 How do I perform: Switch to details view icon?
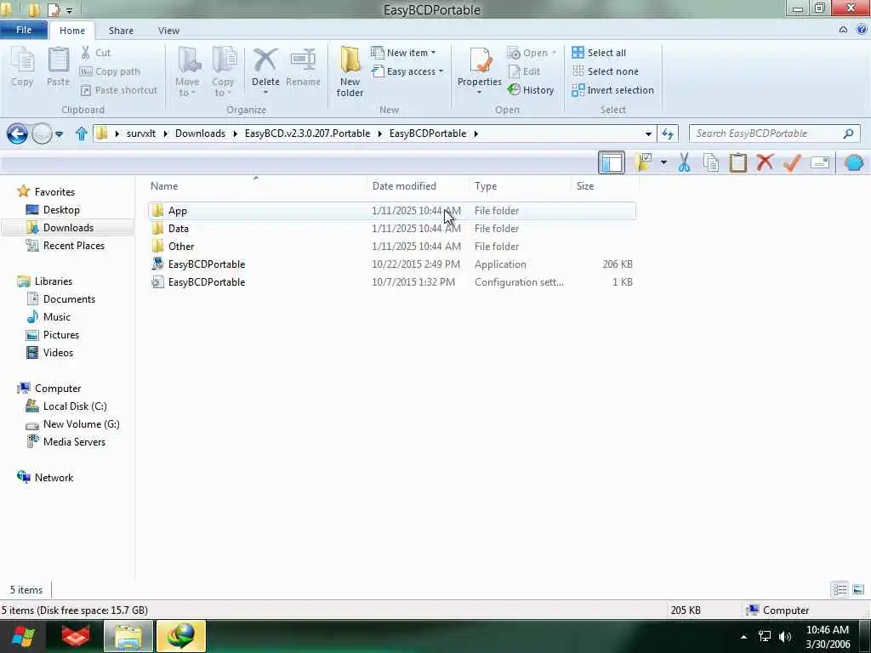[840, 589]
